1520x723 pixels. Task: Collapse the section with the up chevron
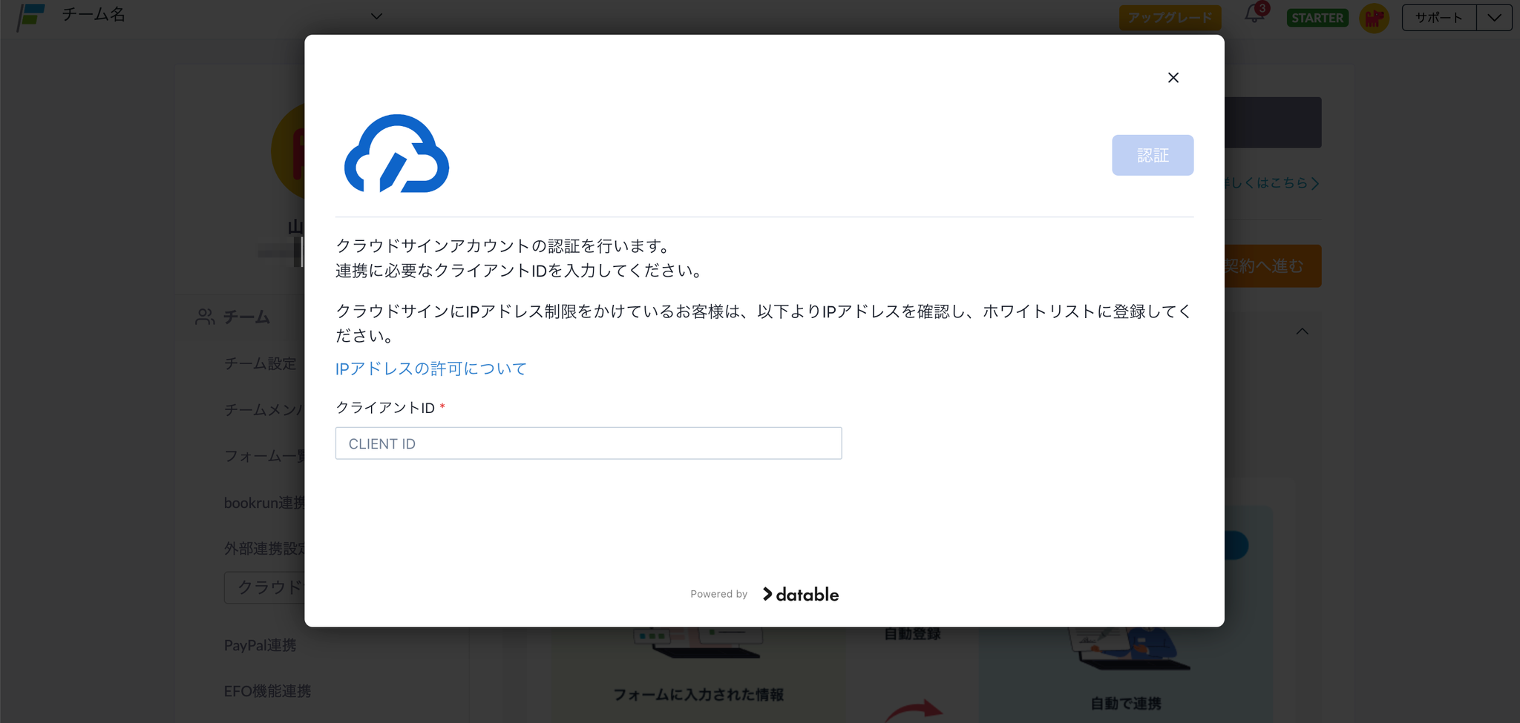tap(1302, 331)
